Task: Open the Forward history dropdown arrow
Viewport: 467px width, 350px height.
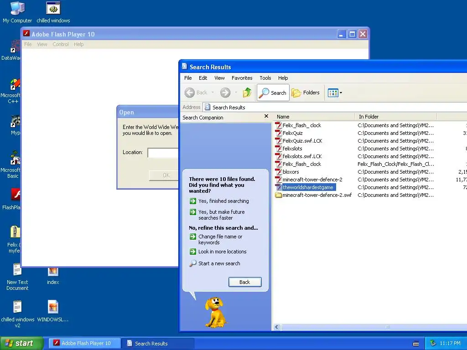Action: coord(236,93)
